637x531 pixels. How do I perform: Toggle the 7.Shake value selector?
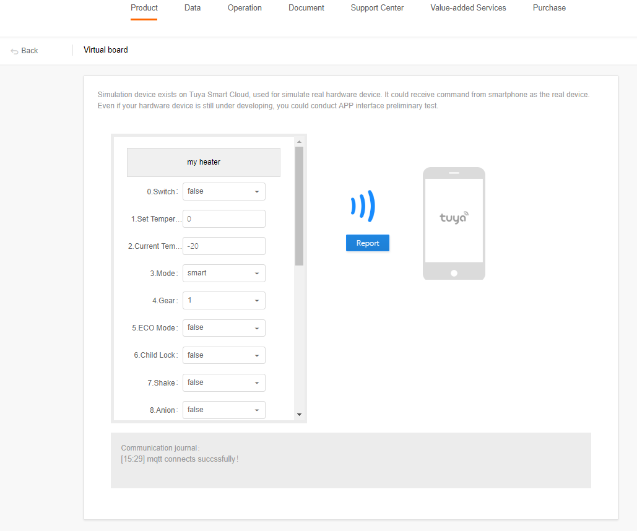(223, 382)
